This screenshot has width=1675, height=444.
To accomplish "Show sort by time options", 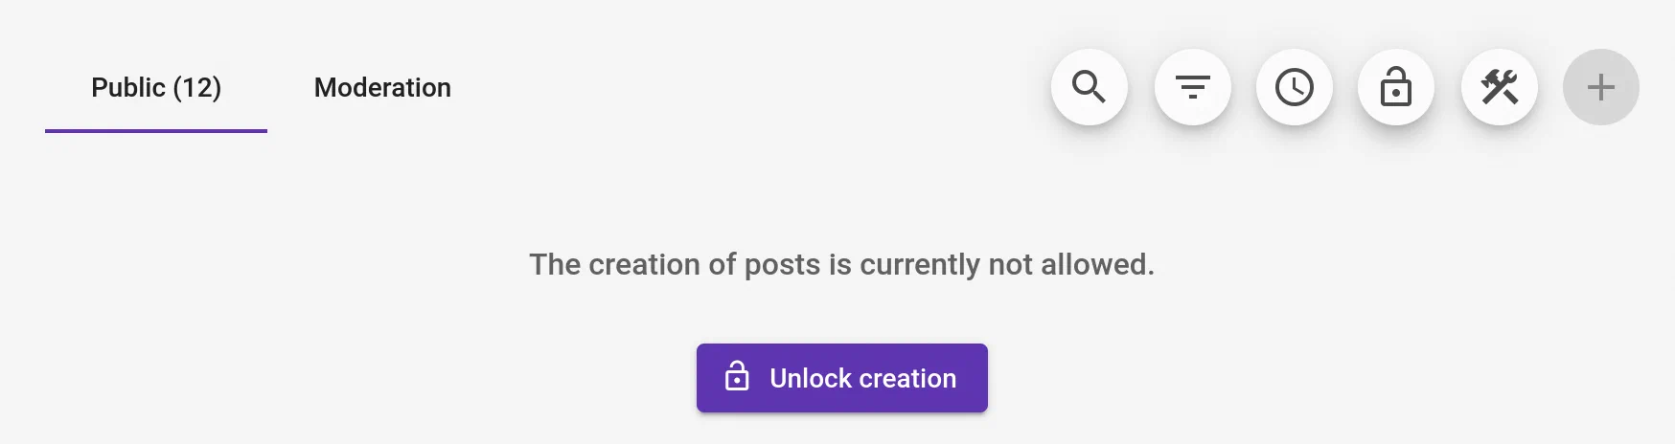I will tap(1295, 87).
